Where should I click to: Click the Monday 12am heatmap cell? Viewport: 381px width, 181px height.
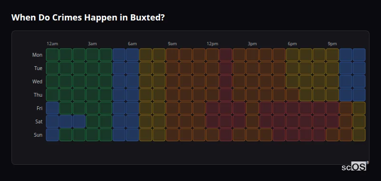(52, 55)
